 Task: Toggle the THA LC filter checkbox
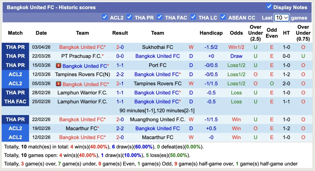(x=193, y=17)
